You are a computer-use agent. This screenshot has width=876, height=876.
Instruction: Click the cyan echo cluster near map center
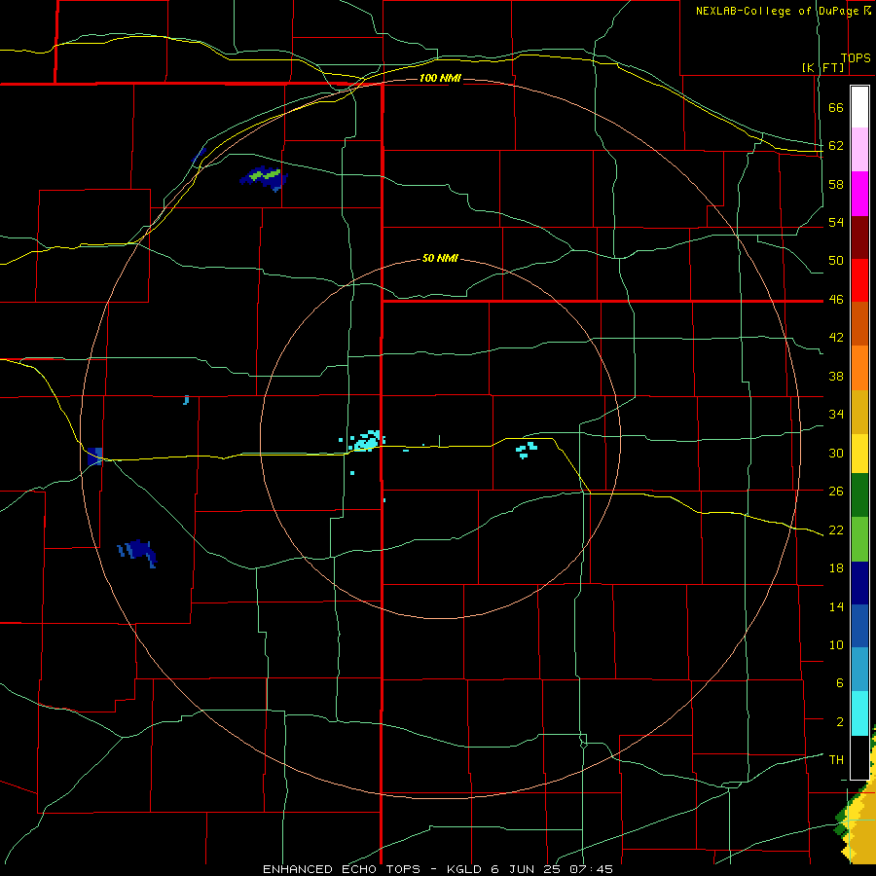366,441
